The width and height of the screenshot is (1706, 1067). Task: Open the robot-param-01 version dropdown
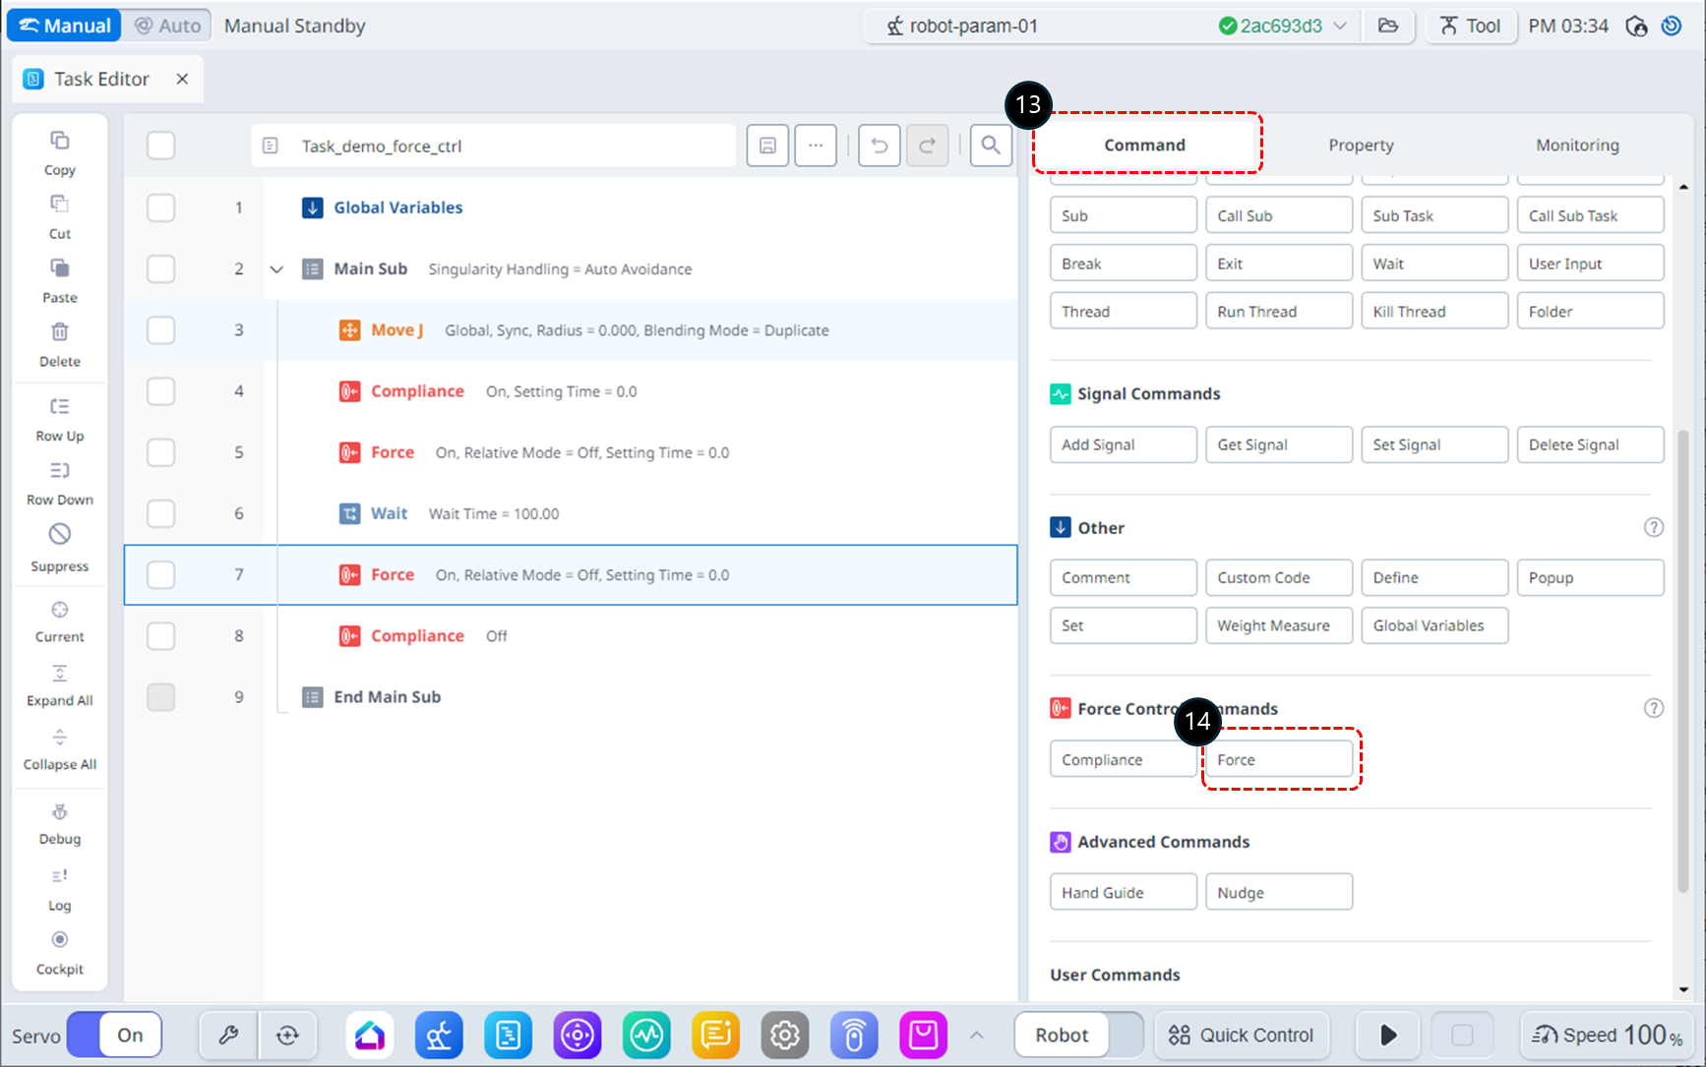pyautogui.click(x=1340, y=27)
